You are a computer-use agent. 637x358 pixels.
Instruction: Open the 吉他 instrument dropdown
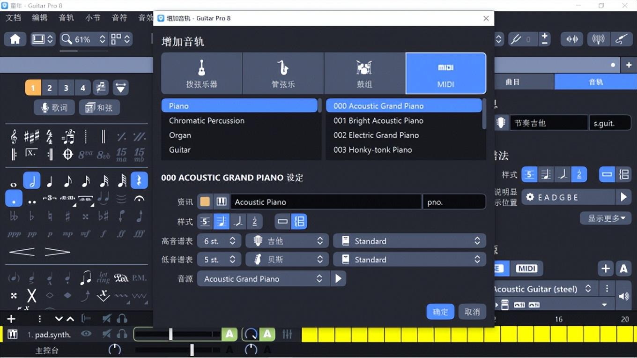tap(287, 241)
